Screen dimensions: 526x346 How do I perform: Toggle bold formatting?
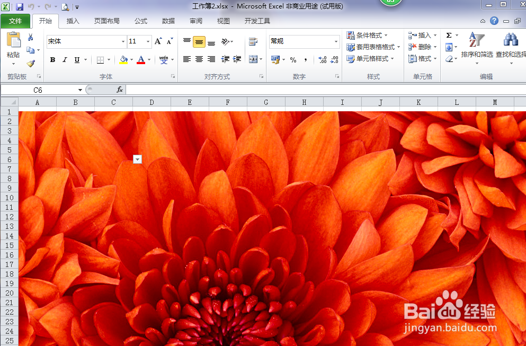(52, 60)
